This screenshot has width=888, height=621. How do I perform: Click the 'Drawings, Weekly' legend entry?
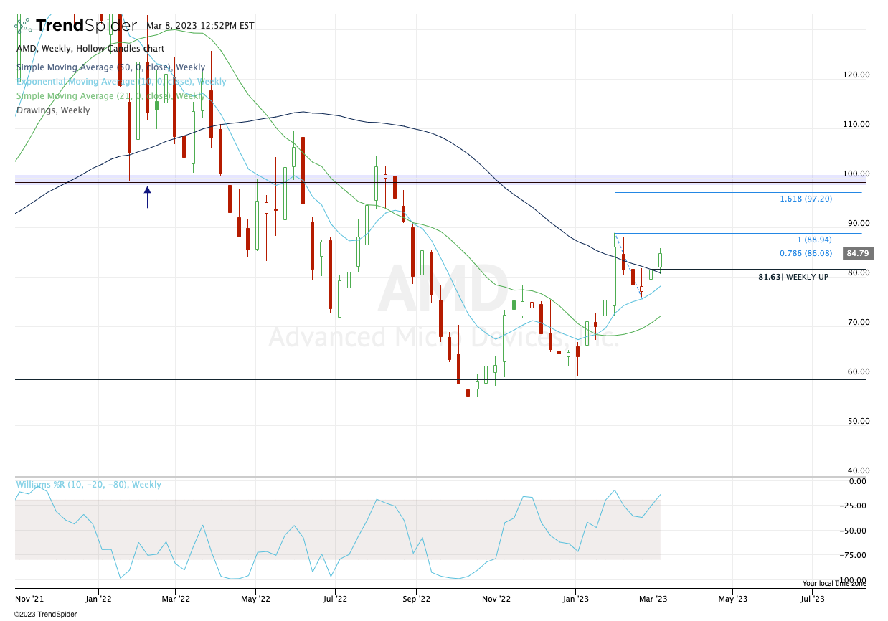click(53, 110)
